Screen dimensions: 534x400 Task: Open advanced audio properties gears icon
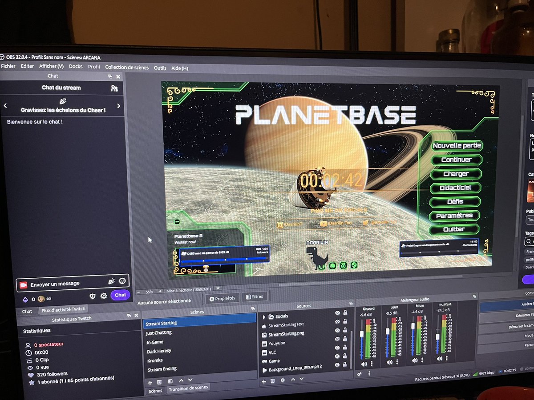(360, 374)
